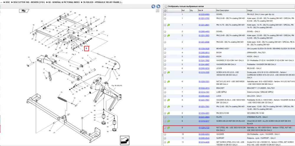
Task: Sort by the Ref column header
Action: (x=185, y=11)
